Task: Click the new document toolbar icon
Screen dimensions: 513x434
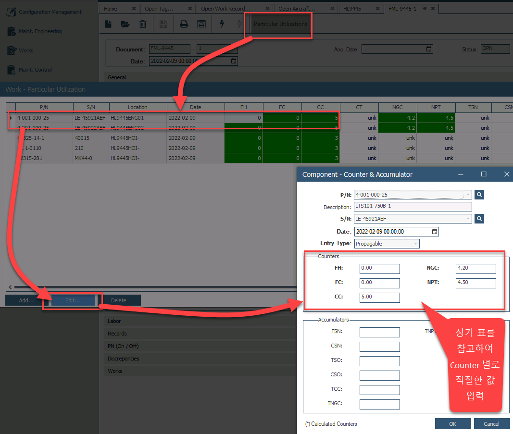Action: [109, 24]
